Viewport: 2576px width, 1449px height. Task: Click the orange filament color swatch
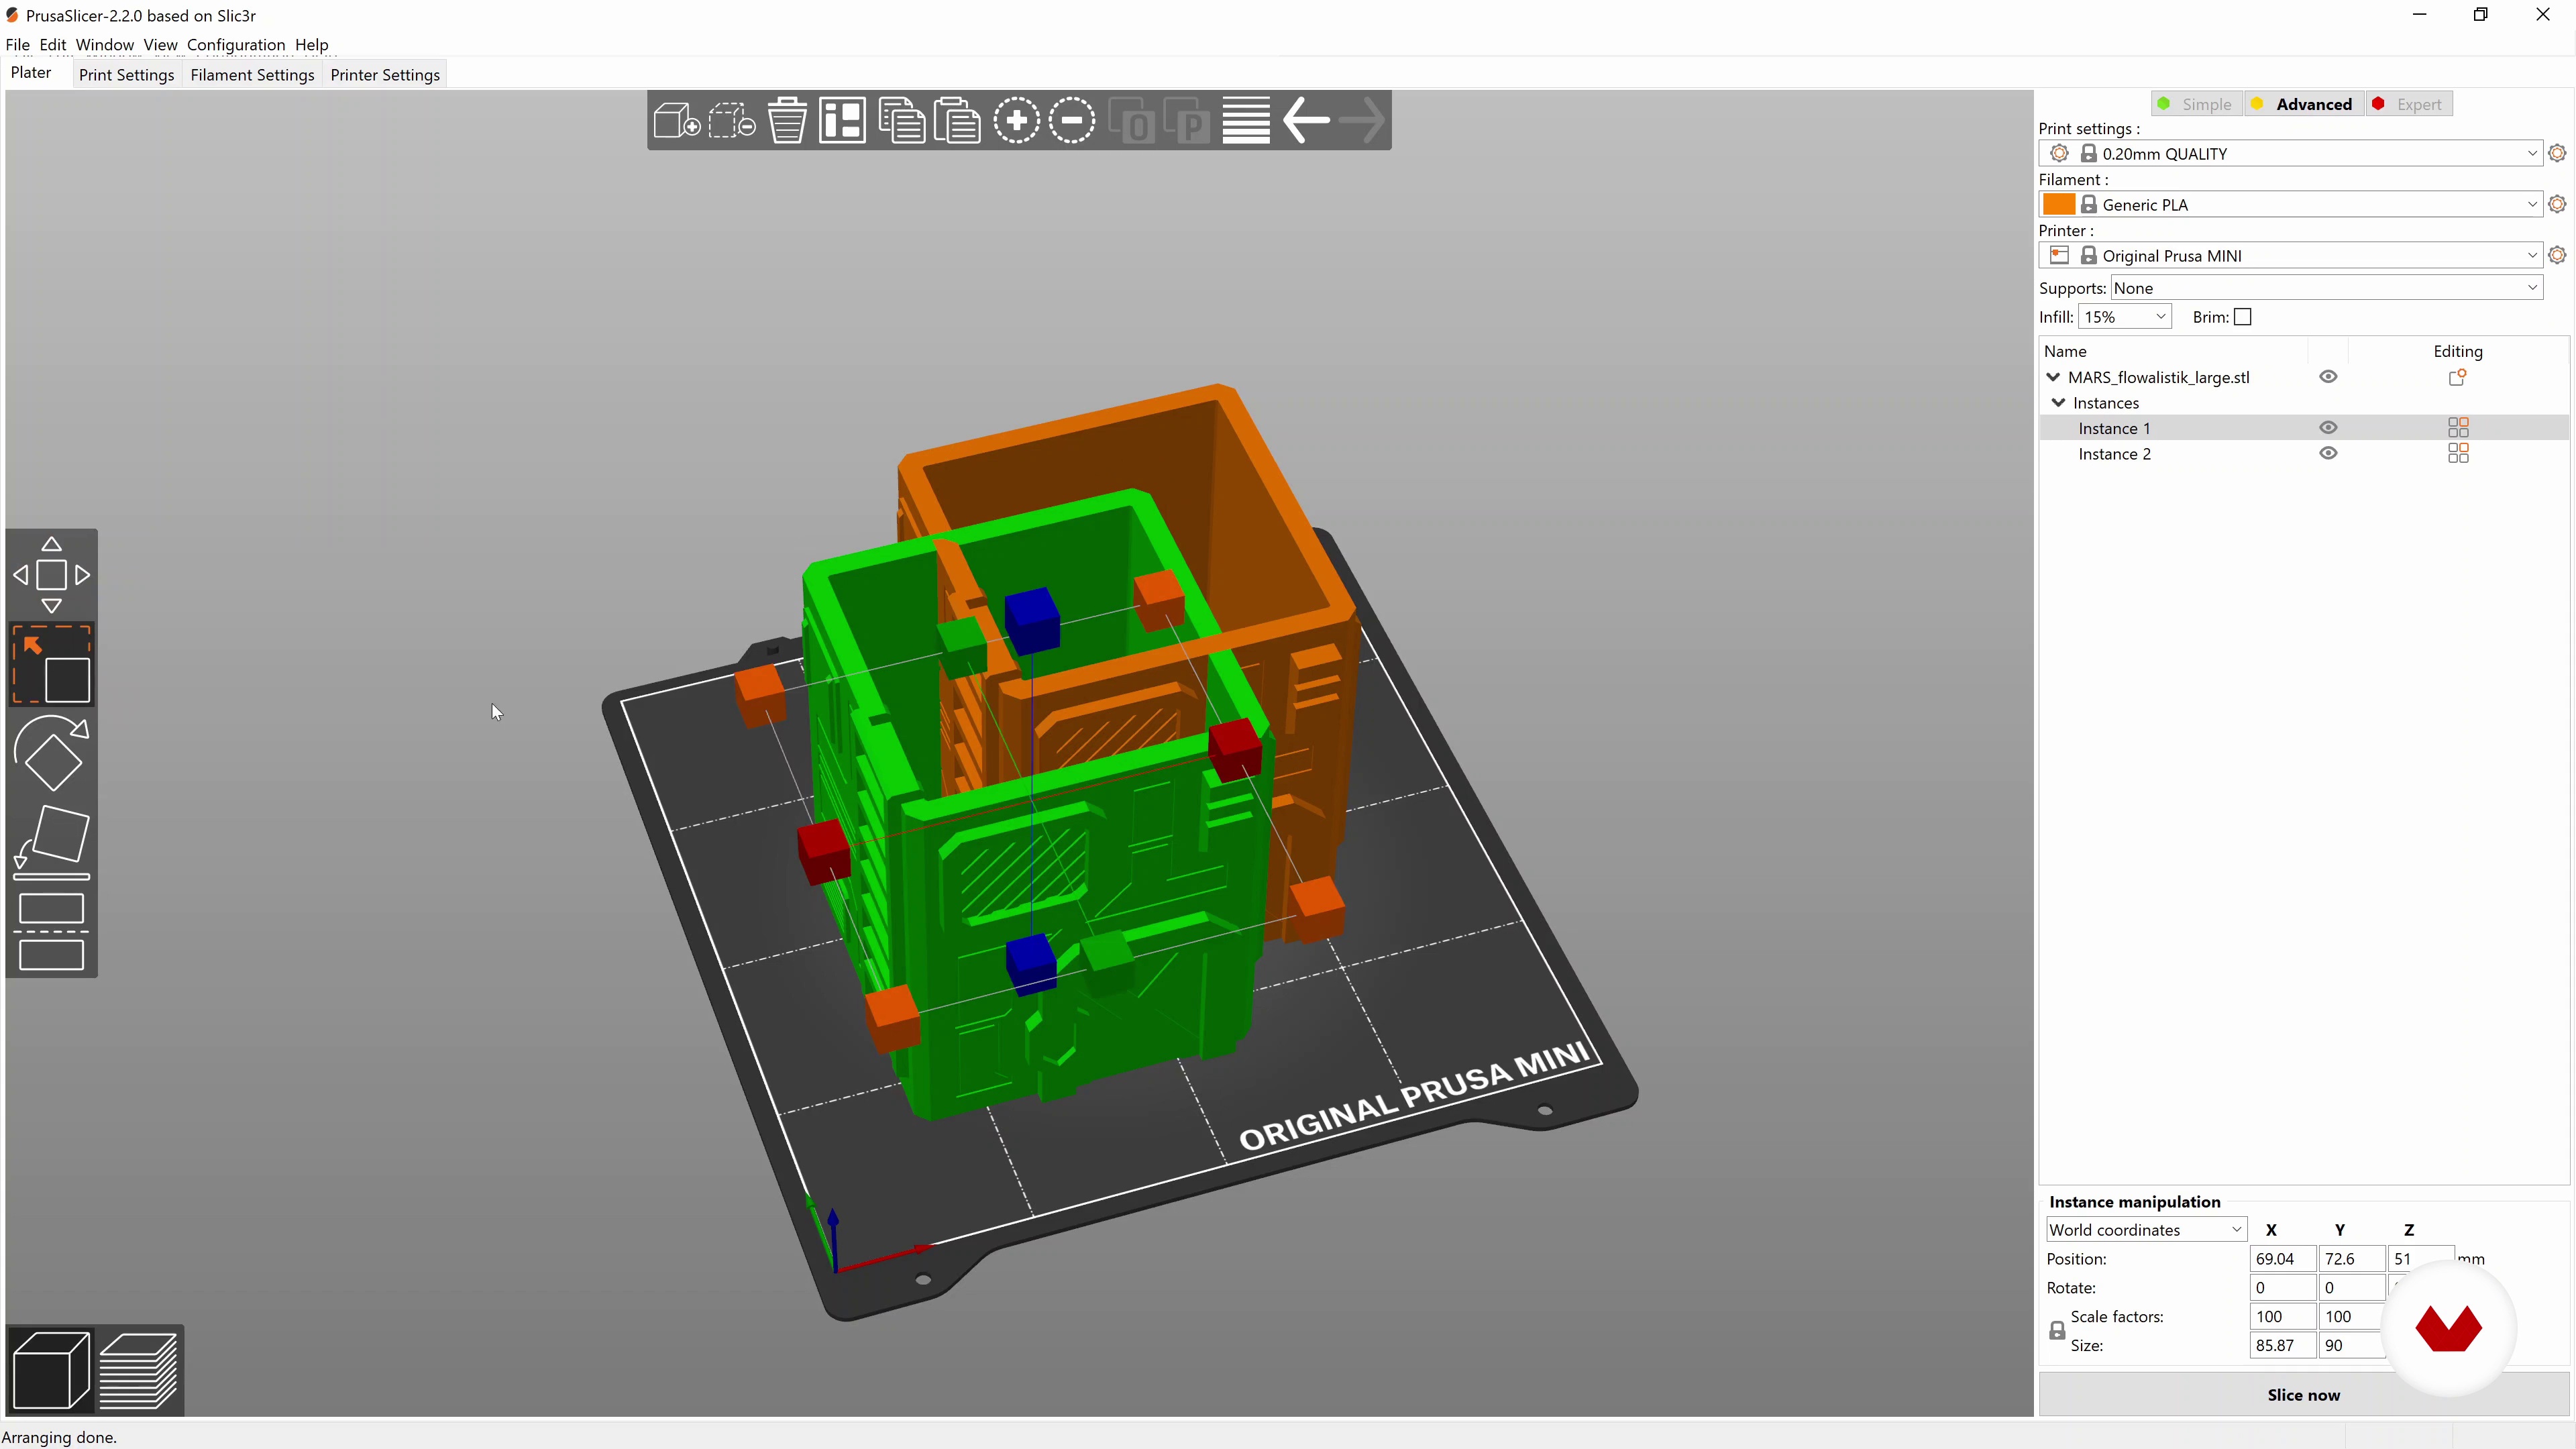click(2059, 204)
